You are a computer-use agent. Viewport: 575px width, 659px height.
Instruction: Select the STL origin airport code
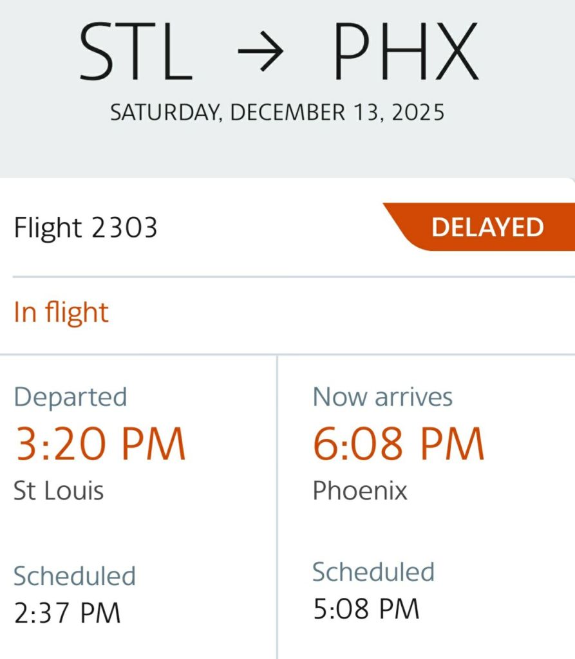136,51
